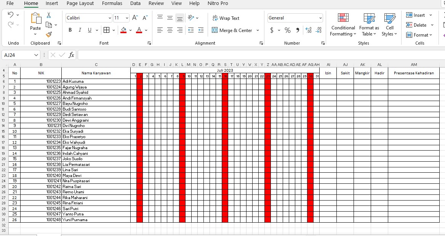The image size is (445, 236).
Task: Toggle Wrap Text
Action: click(226, 18)
